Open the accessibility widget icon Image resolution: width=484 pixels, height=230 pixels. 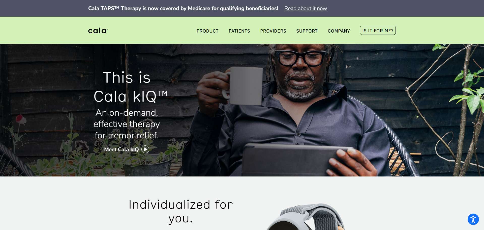point(473,219)
